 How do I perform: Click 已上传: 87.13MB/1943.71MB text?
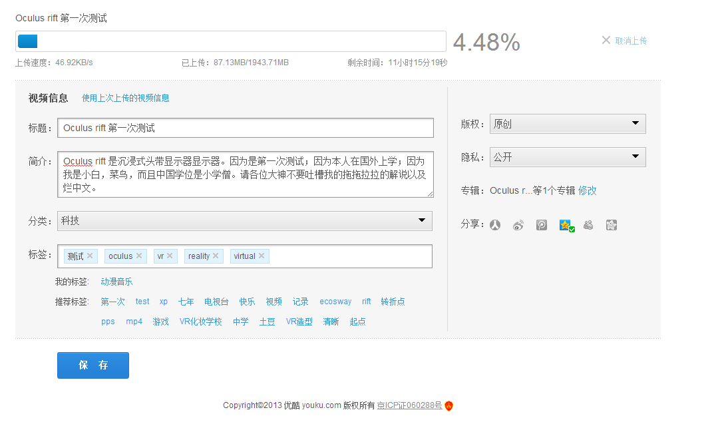[x=235, y=63]
